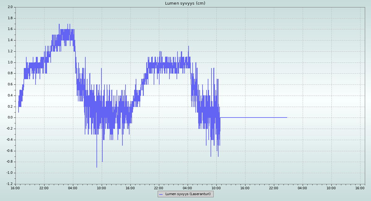The image size is (371, 201).
Task: Click the rightmost 16:00 label on the time axis
Action: click(360, 188)
